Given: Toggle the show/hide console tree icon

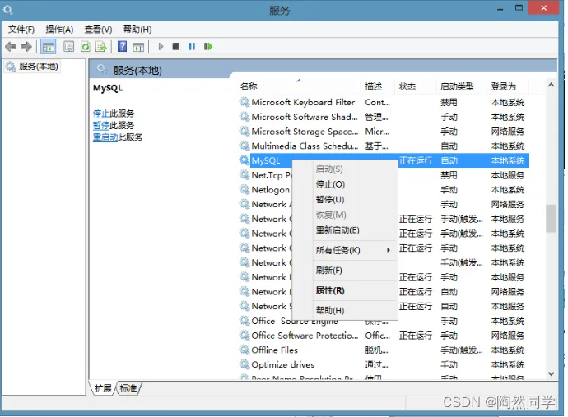Looking at the screenshot, I should coord(49,46).
